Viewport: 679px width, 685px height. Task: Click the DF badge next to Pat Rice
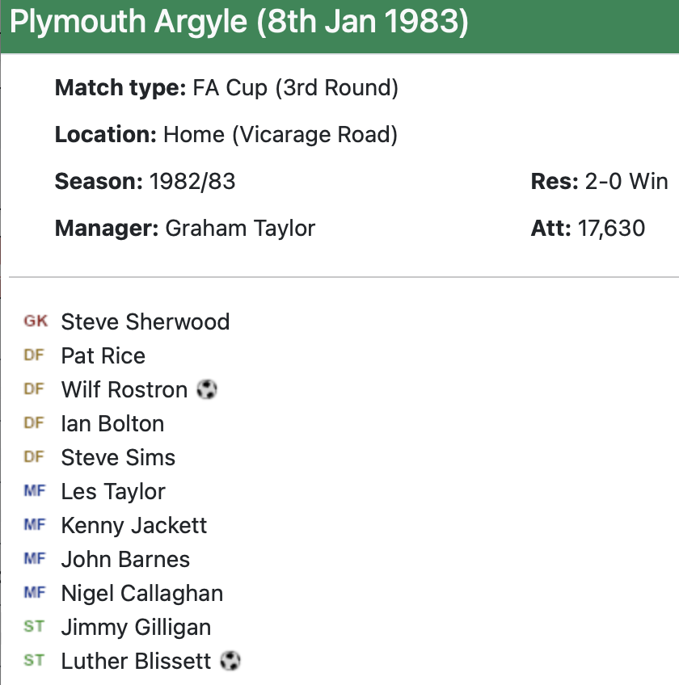coord(34,356)
